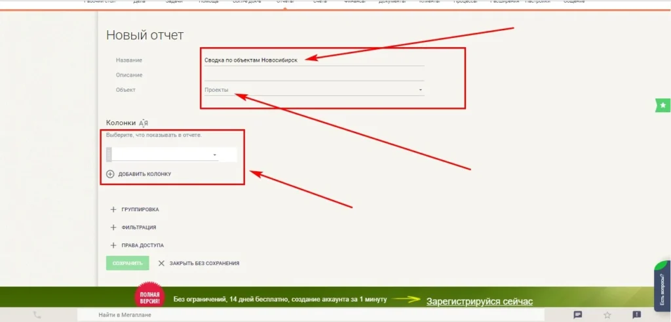Click the plus icon next to Добавить колонку
This screenshot has height=322, width=671.
coord(110,174)
